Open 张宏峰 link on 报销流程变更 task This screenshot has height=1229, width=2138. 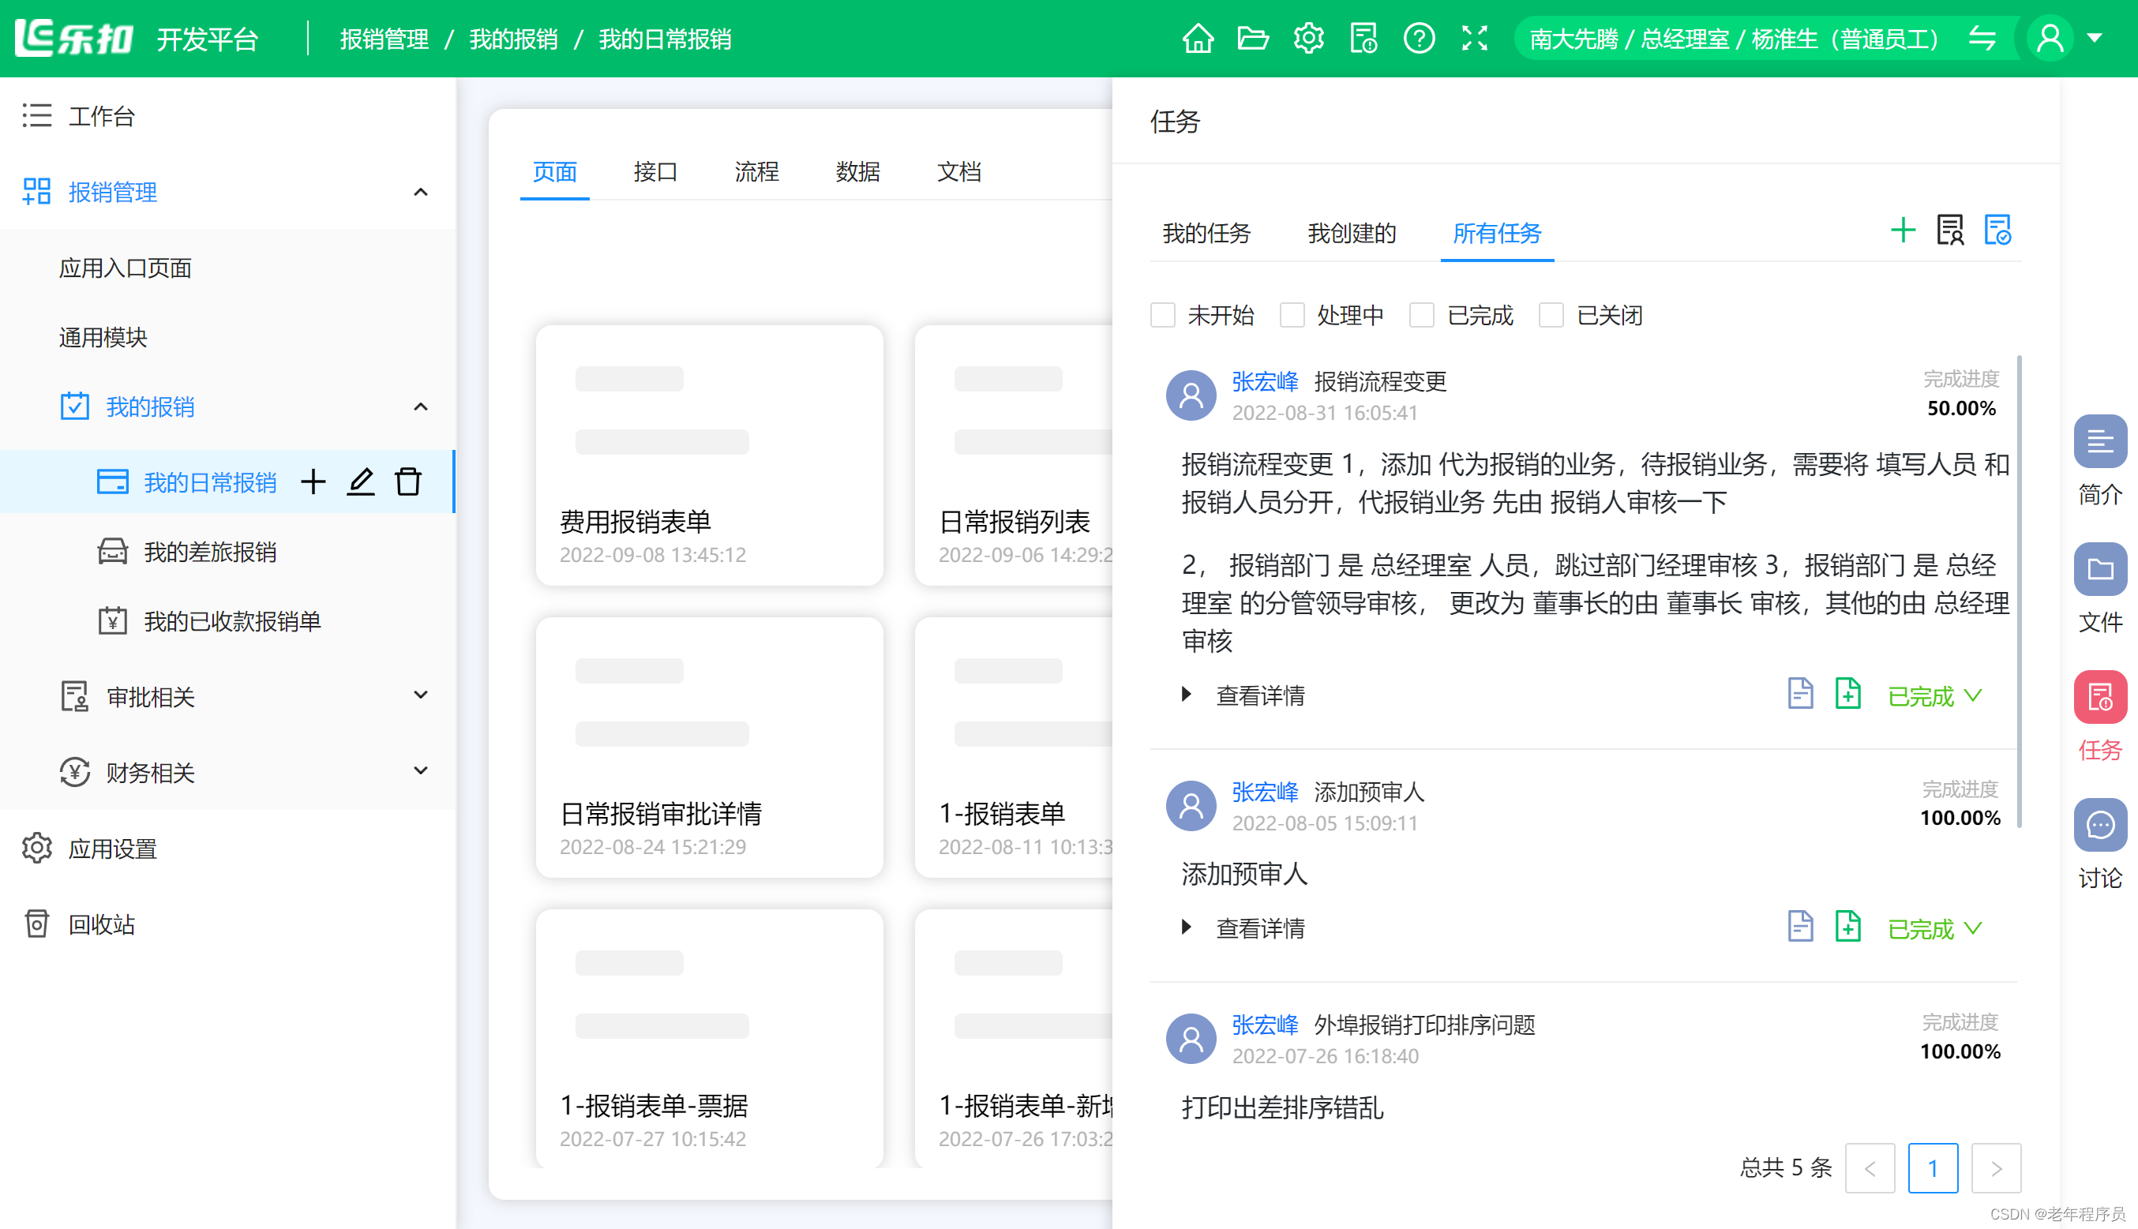tap(1264, 381)
